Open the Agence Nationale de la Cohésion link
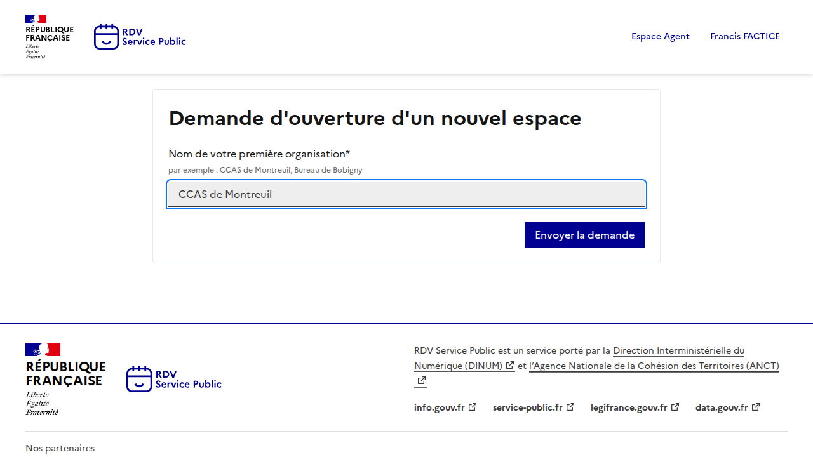 pos(654,366)
